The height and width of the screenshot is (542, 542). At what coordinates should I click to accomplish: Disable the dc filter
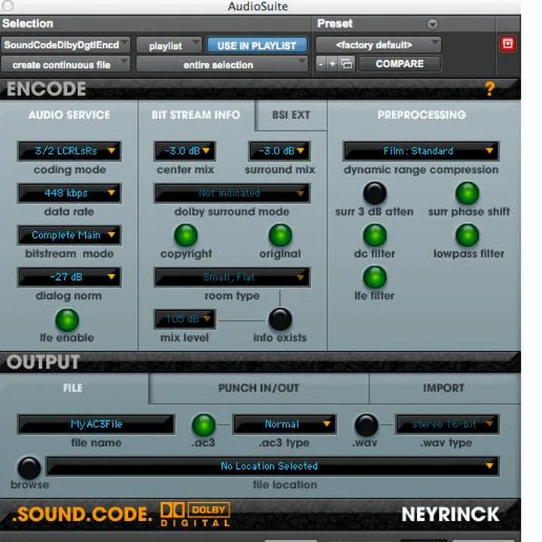pyautogui.click(x=375, y=236)
